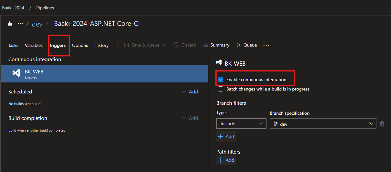Click the Baaki-2024 breadcrumb link
Image resolution: width=391 pixels, height=172 pixels.
[x=13, y=8]
